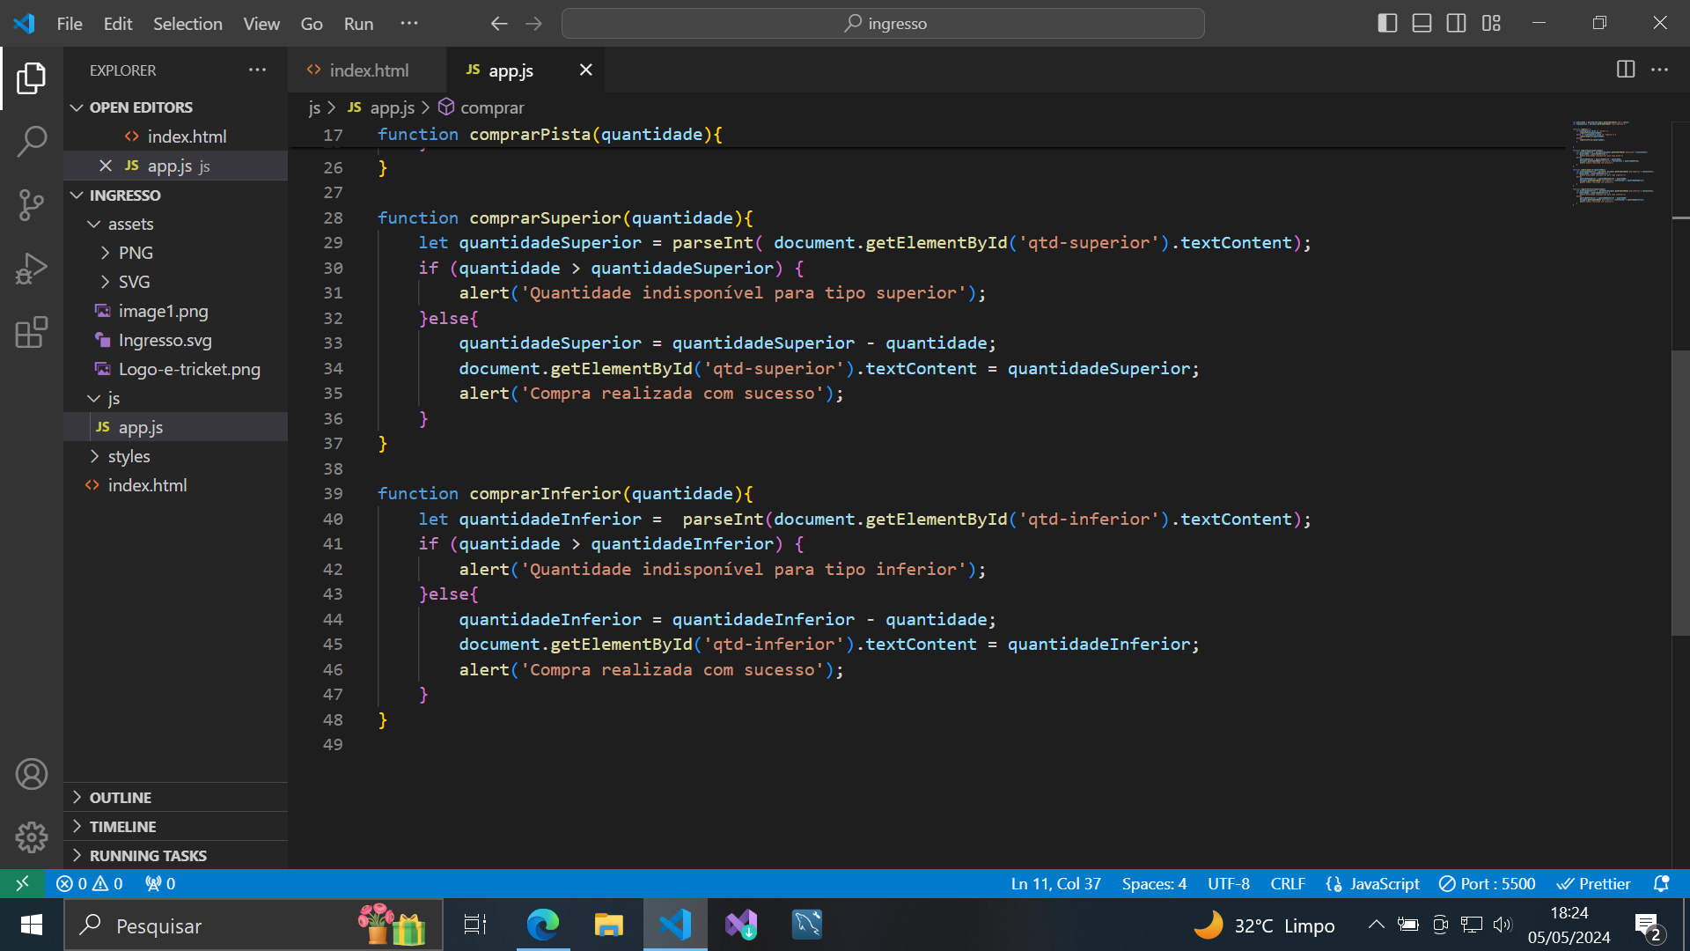This screenshot has width=1690, height=951.
Task: Open the Manage gear settings icon
Action: click(x=32, y=837)
